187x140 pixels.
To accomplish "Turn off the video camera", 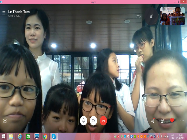I will pos(93,121).
